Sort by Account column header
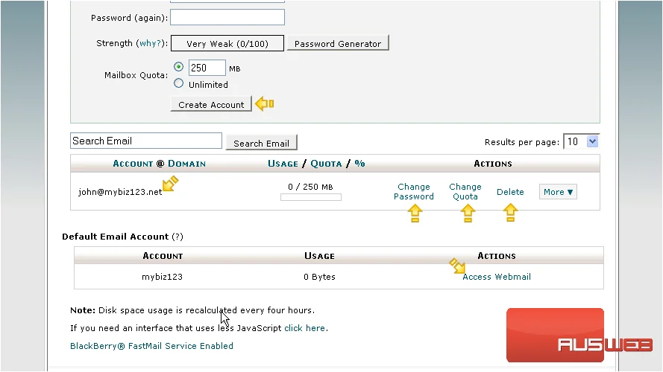 pos(133,164)
